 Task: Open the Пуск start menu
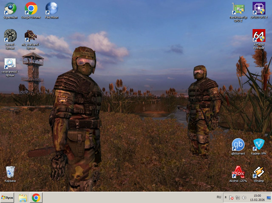[7, 197]
